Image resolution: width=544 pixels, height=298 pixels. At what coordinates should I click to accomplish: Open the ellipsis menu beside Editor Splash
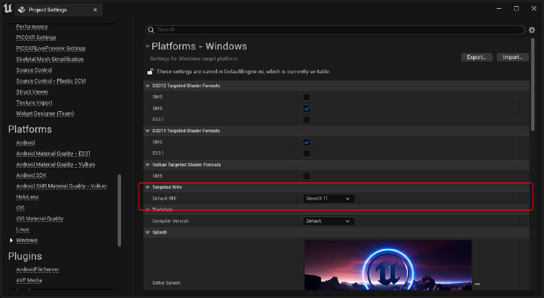[x=477, y=284]
